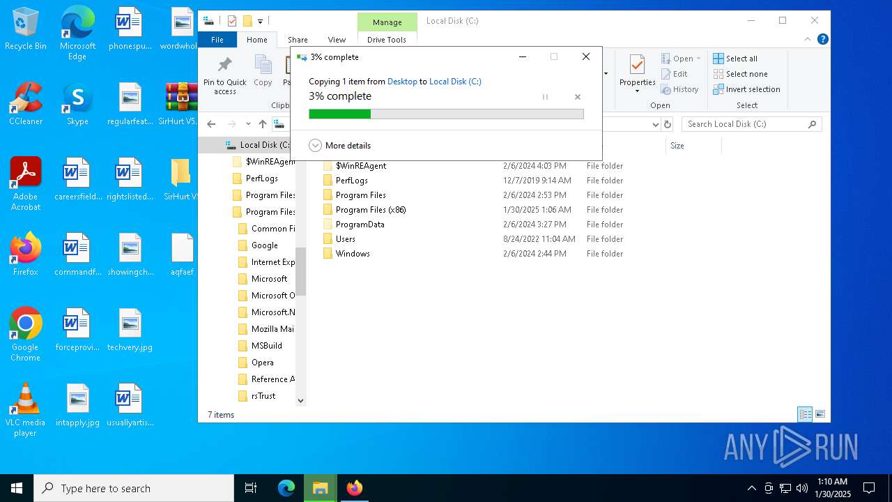Select Google folder in navigation tree
Screen dimensions: 892x502
coord(264,245)
